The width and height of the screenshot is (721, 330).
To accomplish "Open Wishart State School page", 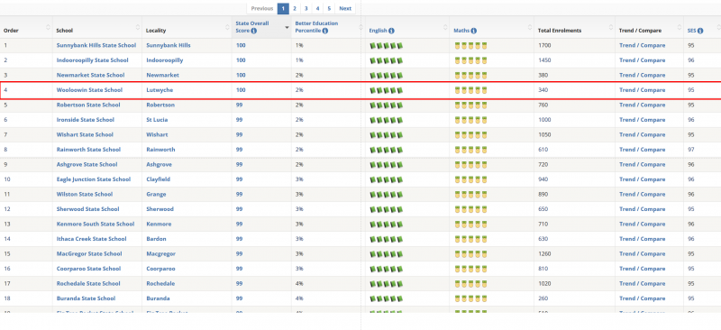I will click(85, 135).
